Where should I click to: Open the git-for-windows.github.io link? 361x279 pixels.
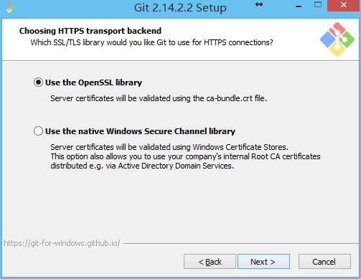tap(62, 243)
